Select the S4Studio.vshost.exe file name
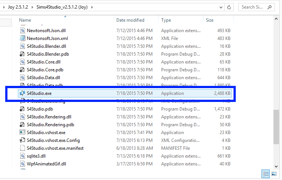282x180 pixels. pos(46,133)
